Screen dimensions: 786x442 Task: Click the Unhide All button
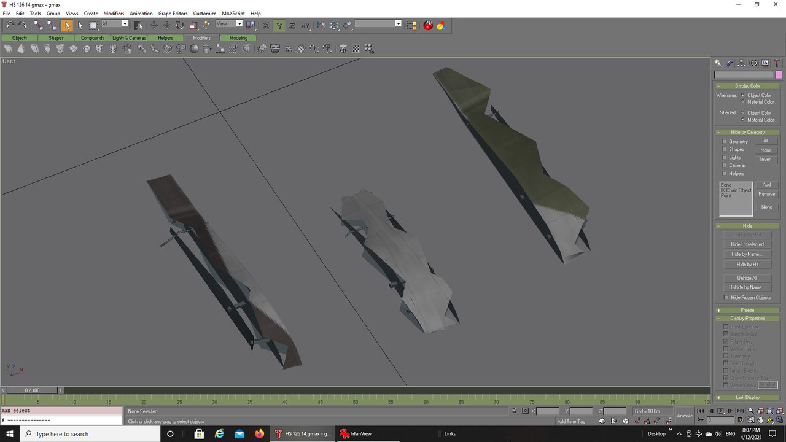[747, 278]
